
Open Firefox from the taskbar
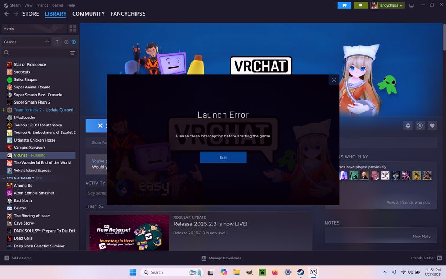click(275, 272)
